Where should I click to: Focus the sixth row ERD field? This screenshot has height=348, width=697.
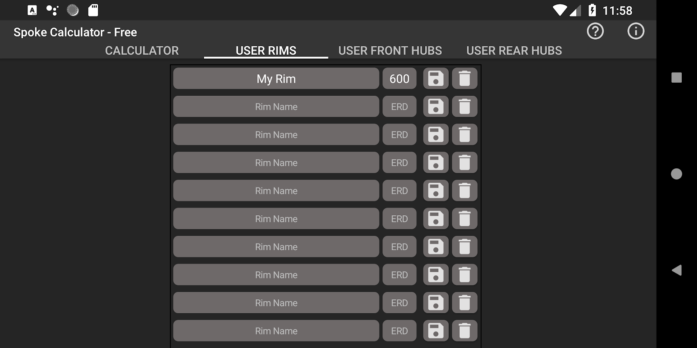399,219
